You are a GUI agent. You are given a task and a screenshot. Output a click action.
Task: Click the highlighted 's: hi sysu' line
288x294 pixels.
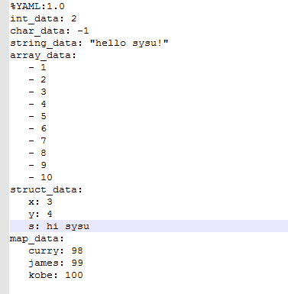[x=149, y=226]
